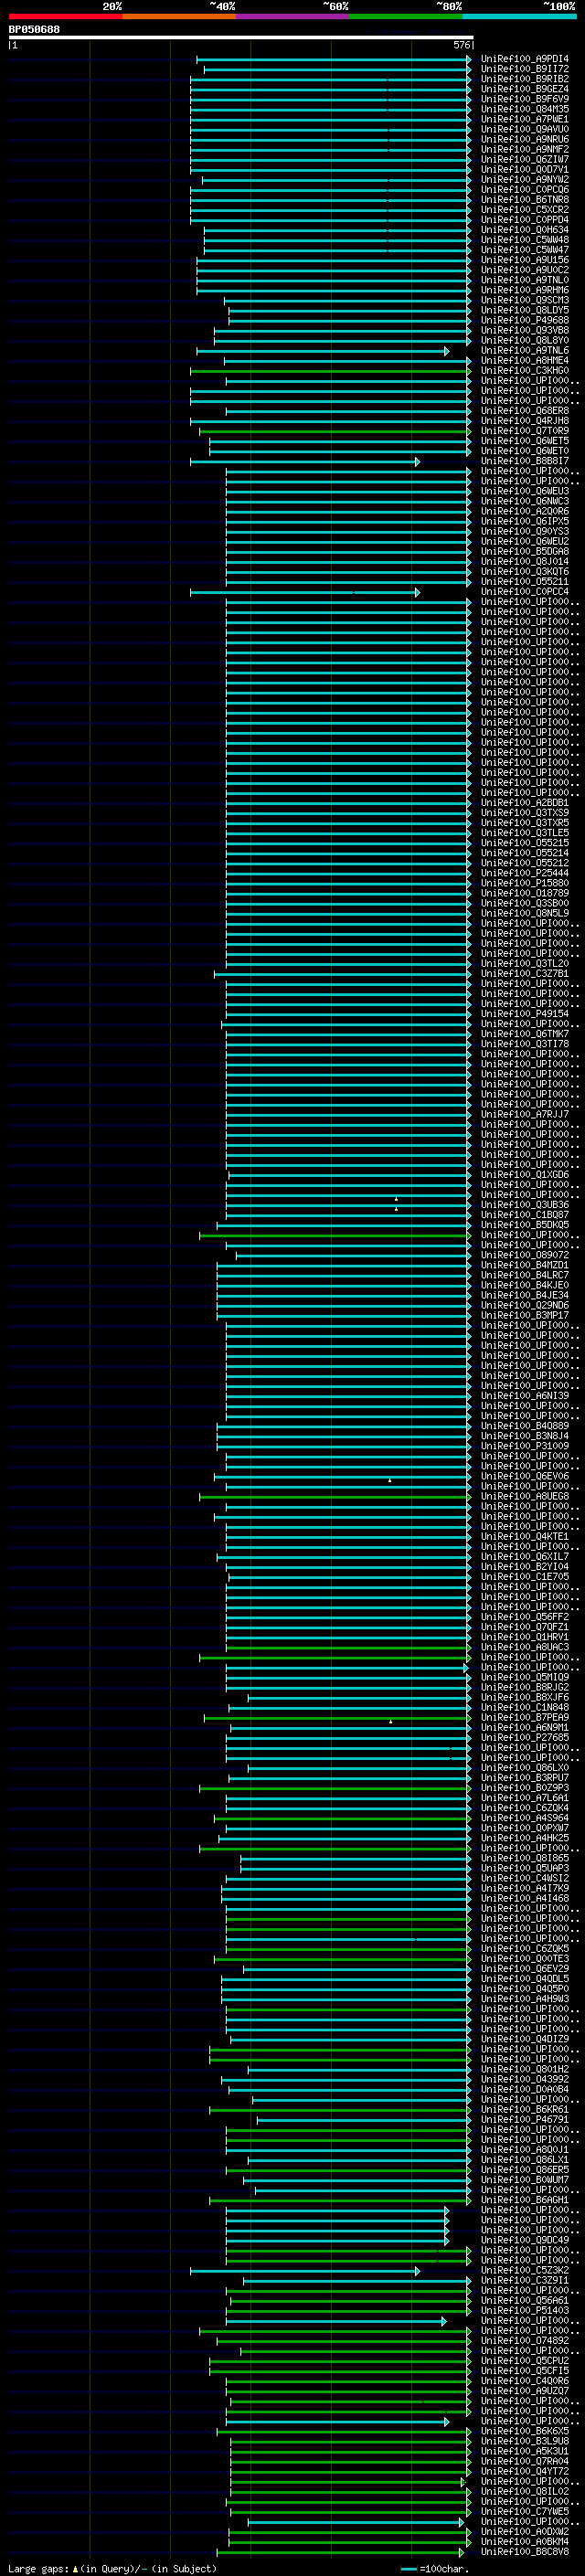585x2576 pixels.
Task: Click the green ~80% identity color band
Action: pos(406,17)
